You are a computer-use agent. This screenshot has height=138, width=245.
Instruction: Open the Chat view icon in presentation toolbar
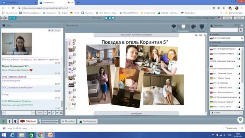[x=173, y=28]
